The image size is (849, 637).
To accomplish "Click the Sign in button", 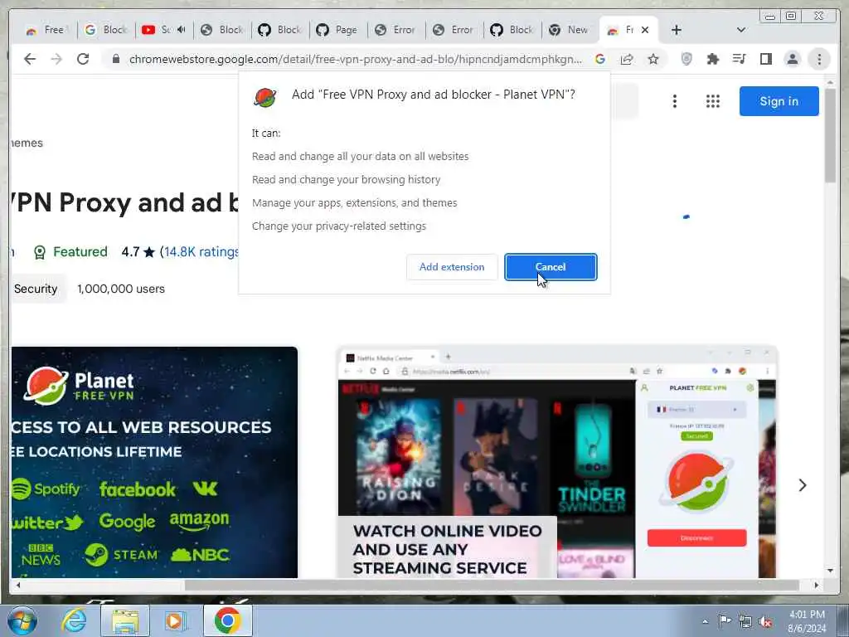I will coord(779,101).
